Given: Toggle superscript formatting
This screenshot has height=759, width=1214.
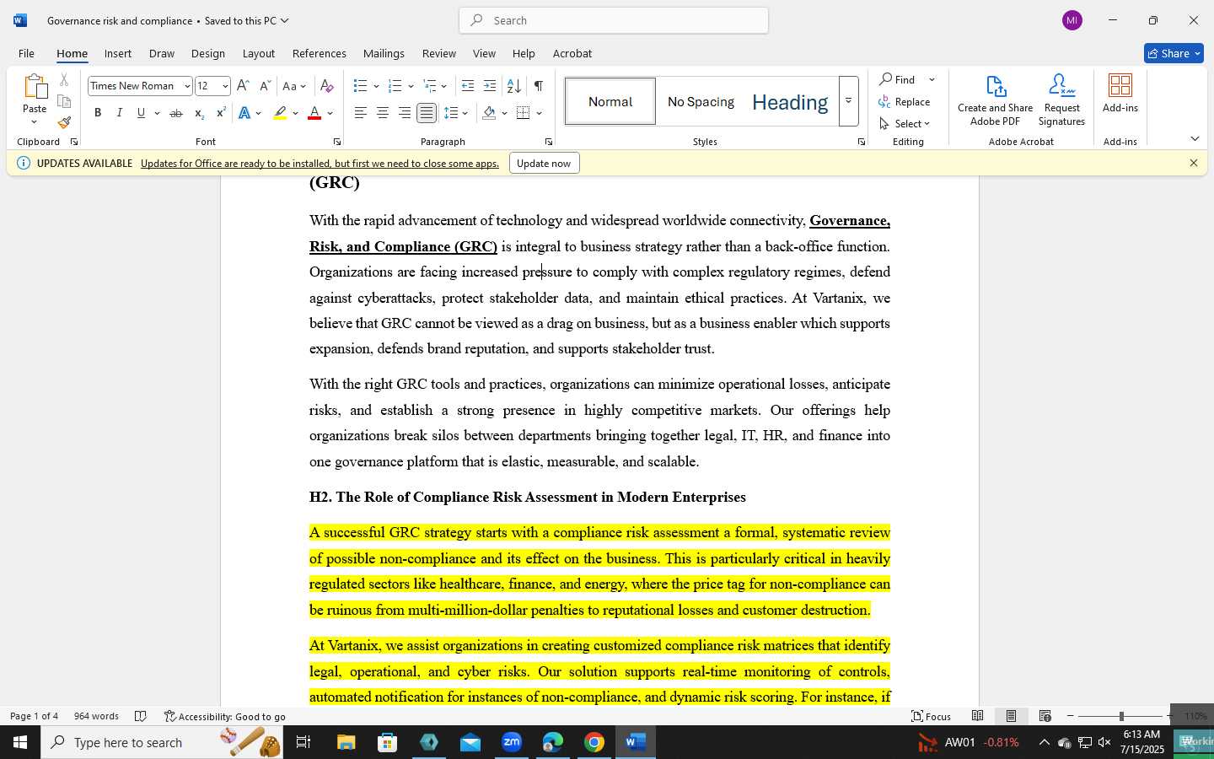Looking at the screenshot, I should click(221, 113).
